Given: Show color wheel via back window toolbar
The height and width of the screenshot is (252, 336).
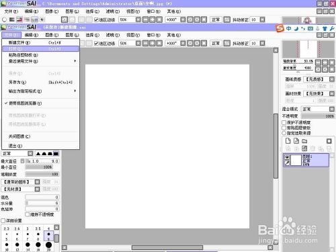Looking at the screenshot, I should coord(4,19).
